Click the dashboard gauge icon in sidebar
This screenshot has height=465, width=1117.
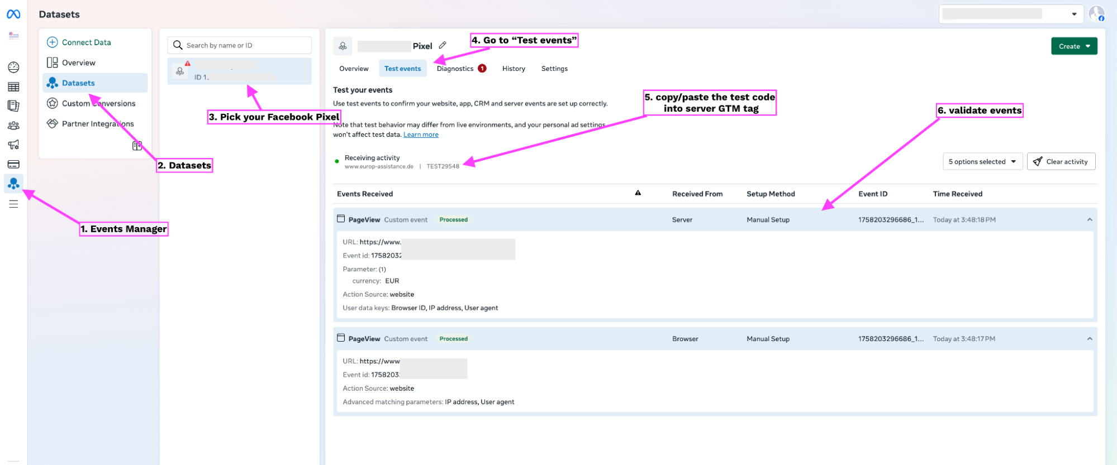coord(13,68)
